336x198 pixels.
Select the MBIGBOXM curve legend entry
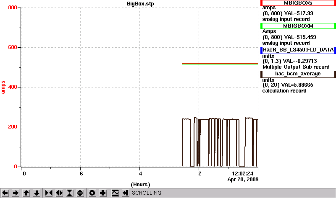(x=298, y=26)
